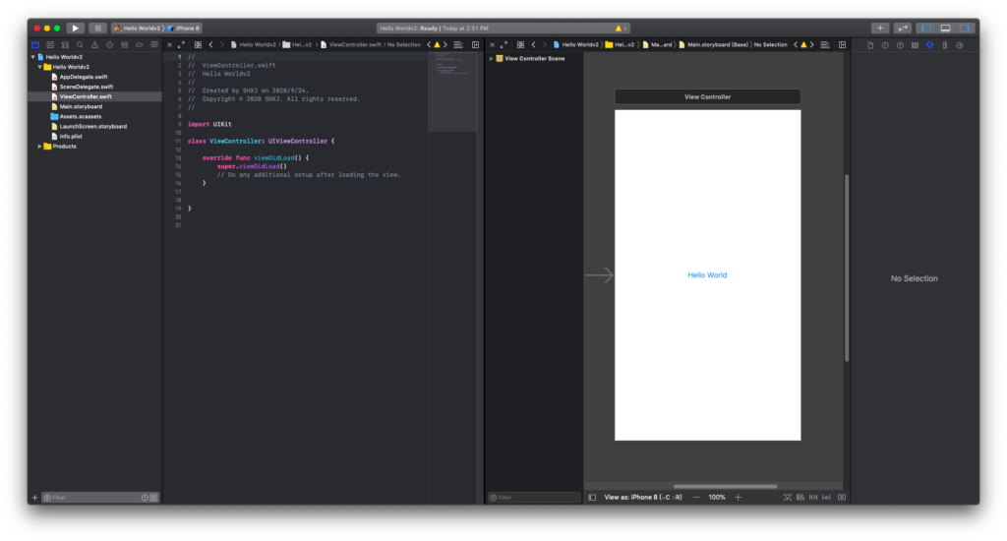Toggle the left navigator panel visibility
Image resolution: width=1007 pixels, height=541 pixels.
(x=925, y=28)
